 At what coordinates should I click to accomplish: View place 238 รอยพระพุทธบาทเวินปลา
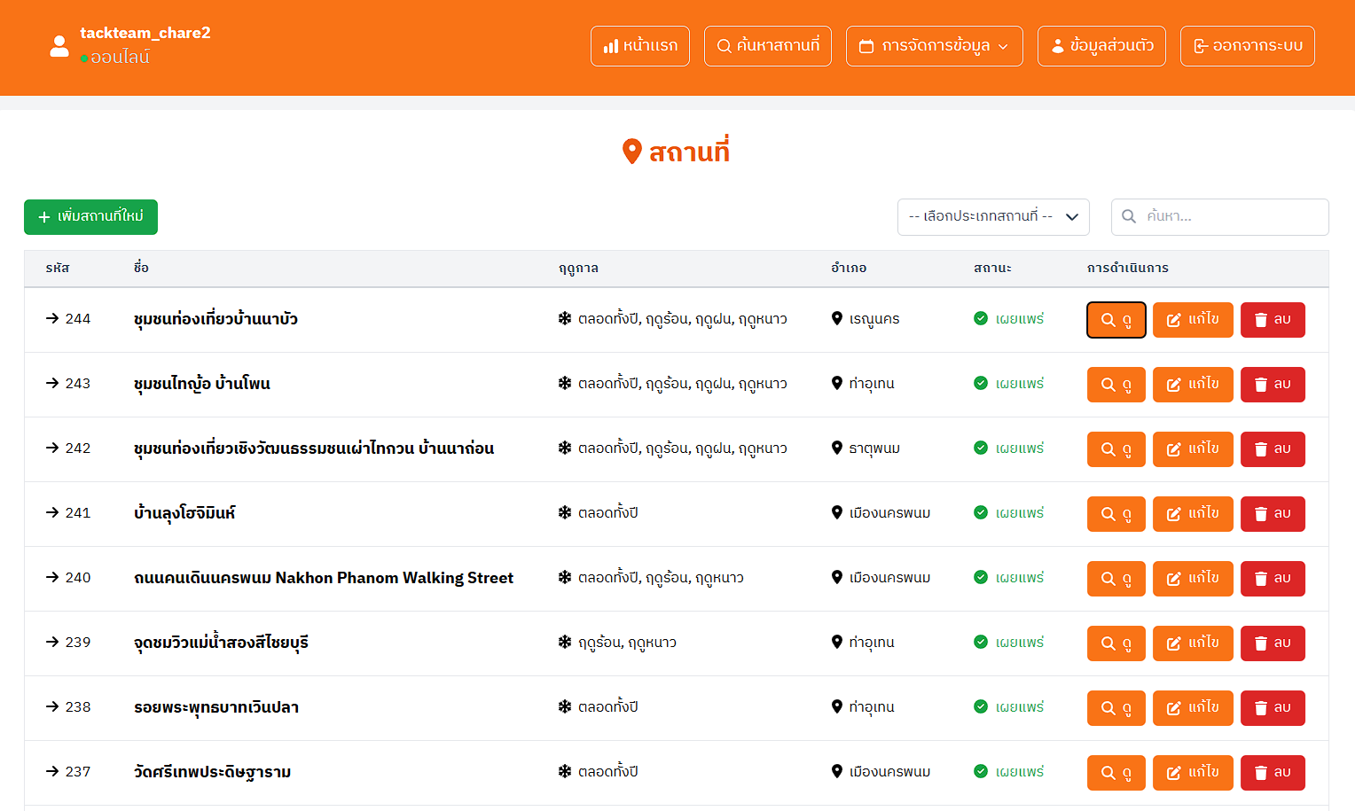click(1116, 708)
